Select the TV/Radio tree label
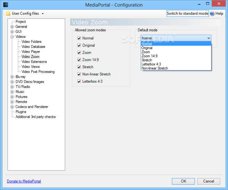228x190 pixels. (x=23, y=87)
